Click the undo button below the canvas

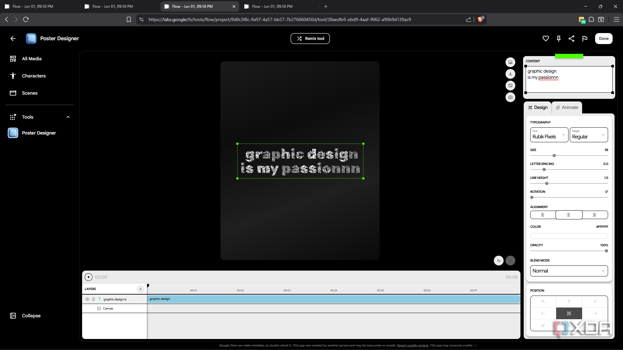click(x=499, y=261)
